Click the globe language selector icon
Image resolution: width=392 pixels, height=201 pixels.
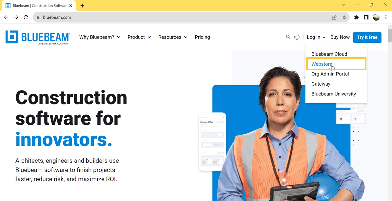tap(297, 37)
